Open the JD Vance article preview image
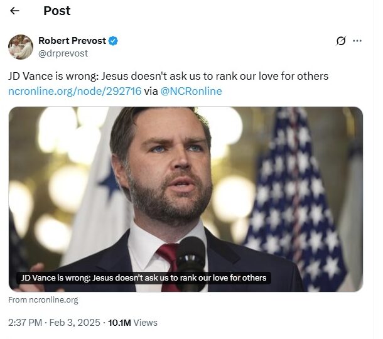Viewport: 383px width, 339px height. (186, 188)
